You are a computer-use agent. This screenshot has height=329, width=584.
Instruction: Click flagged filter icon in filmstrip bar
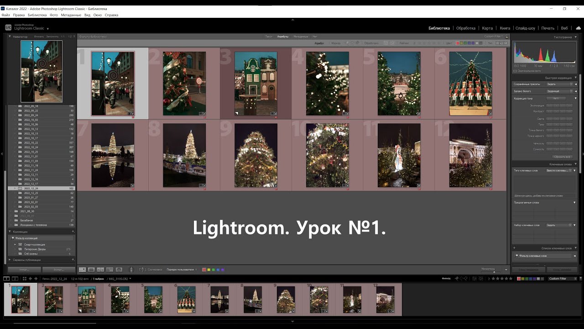[456, 278]
